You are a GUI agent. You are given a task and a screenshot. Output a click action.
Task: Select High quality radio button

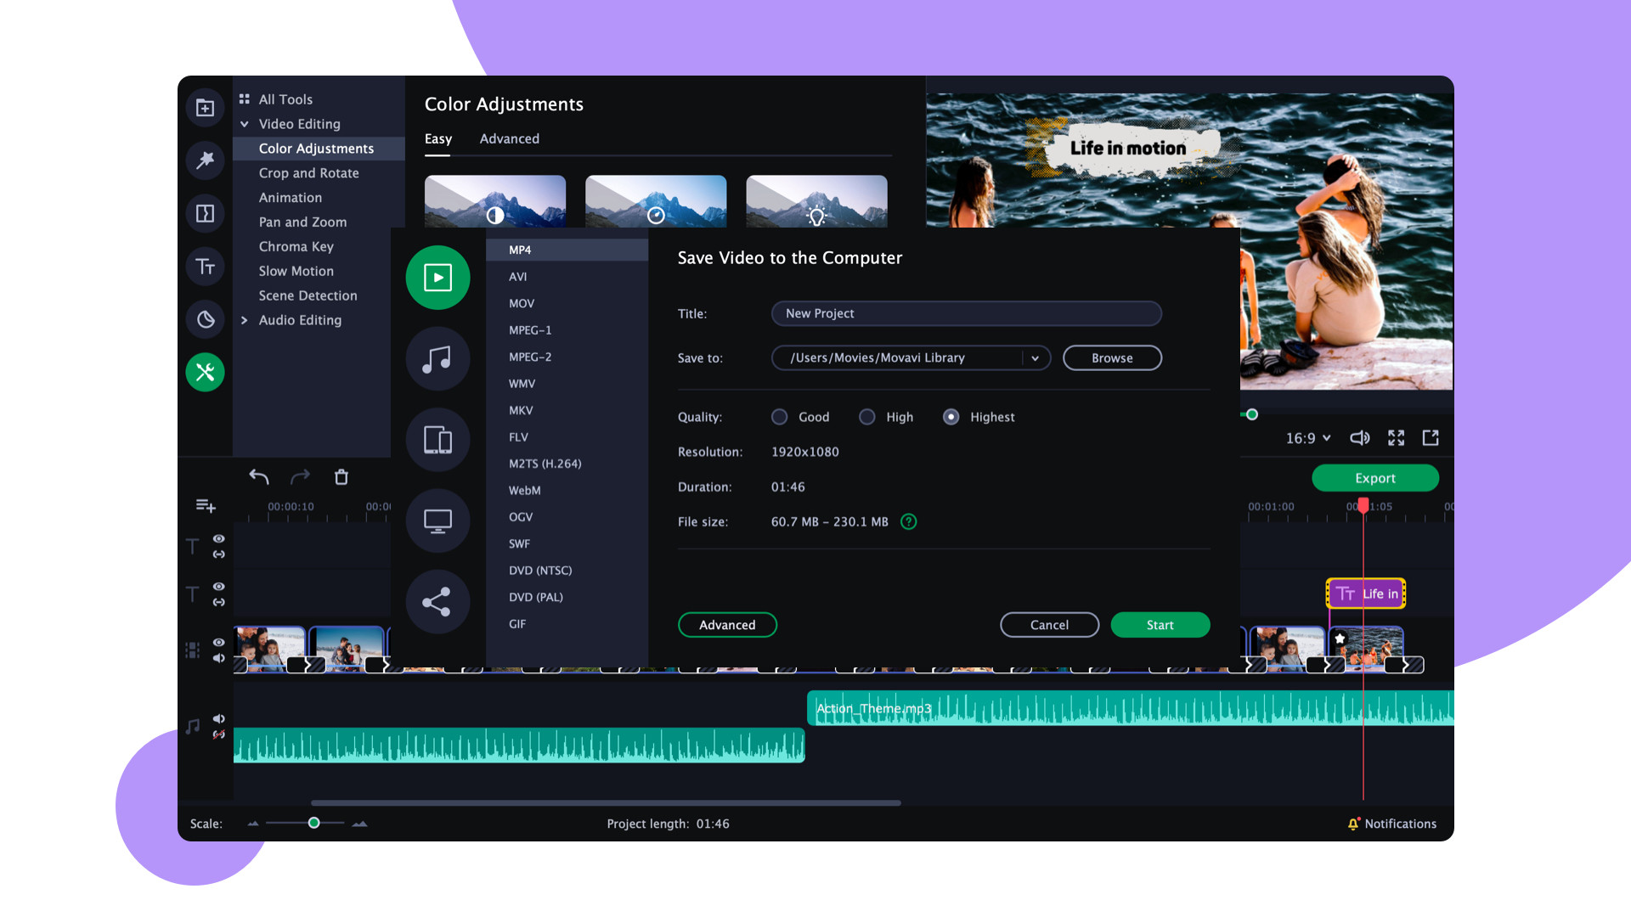point(866,417)
